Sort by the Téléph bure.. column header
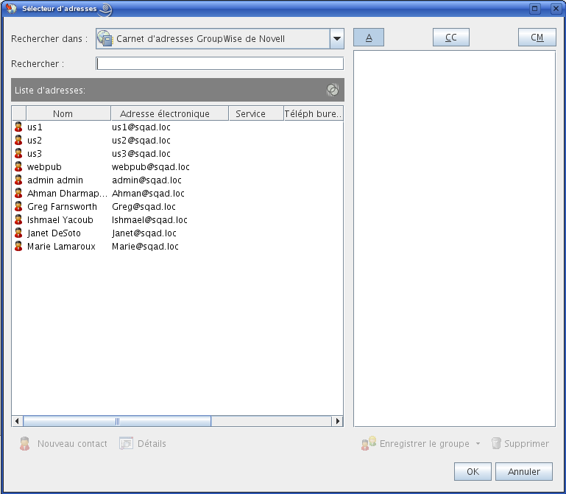The image size is (566, 494). (x=314, y=113)
